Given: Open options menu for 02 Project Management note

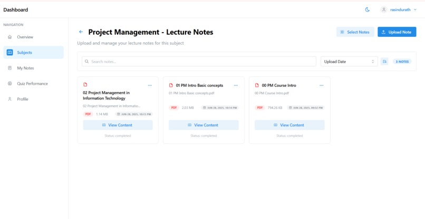Looking at the screenshot, I should pos(150,85).
